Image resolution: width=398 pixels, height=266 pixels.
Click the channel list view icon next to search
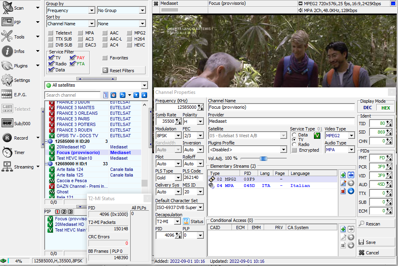coord(106,95)
